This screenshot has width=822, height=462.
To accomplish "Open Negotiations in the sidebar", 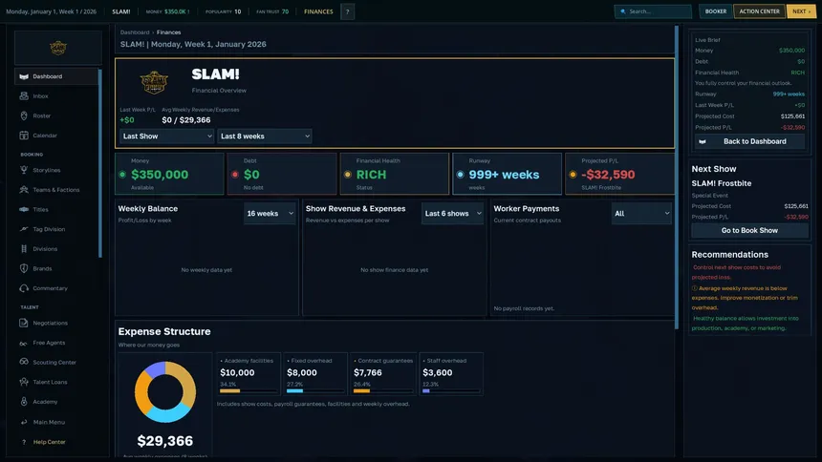I will 56,323.
